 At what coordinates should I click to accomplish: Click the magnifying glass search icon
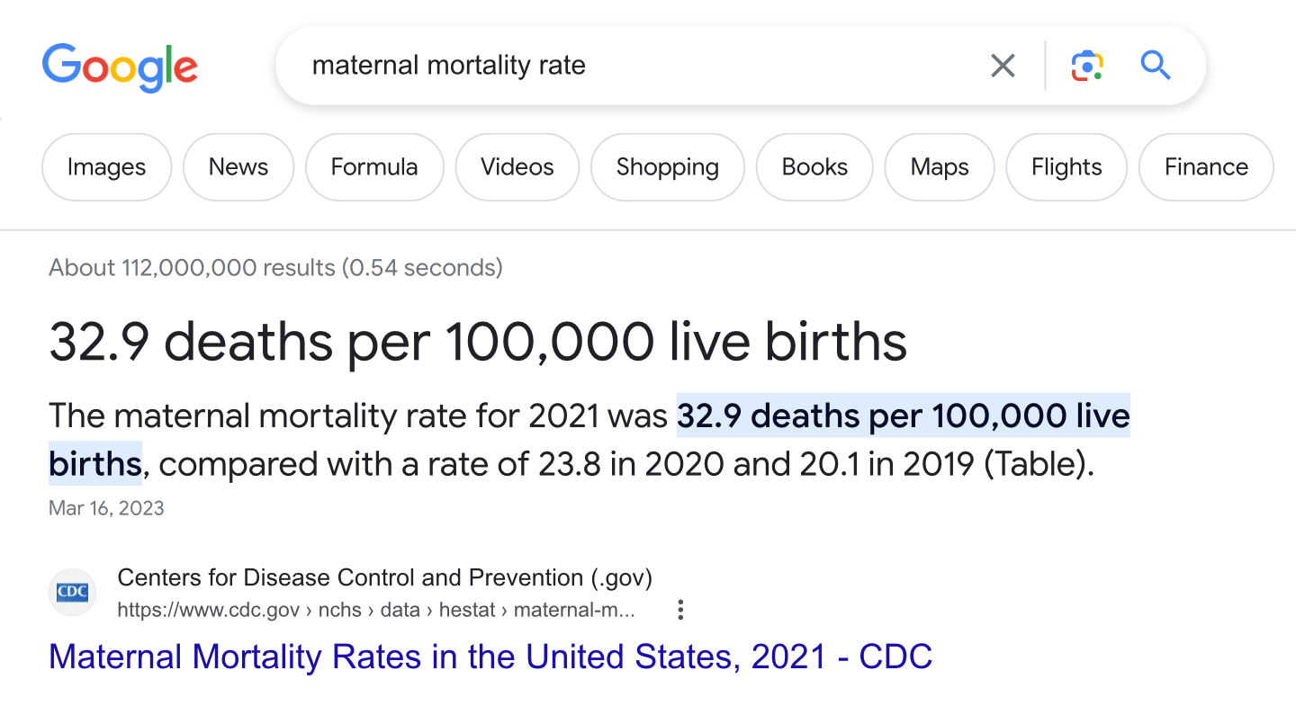1155,66
